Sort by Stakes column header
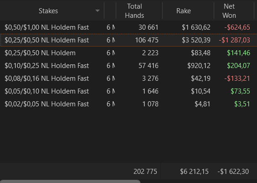The image size is (257, 183). point(48,11)
